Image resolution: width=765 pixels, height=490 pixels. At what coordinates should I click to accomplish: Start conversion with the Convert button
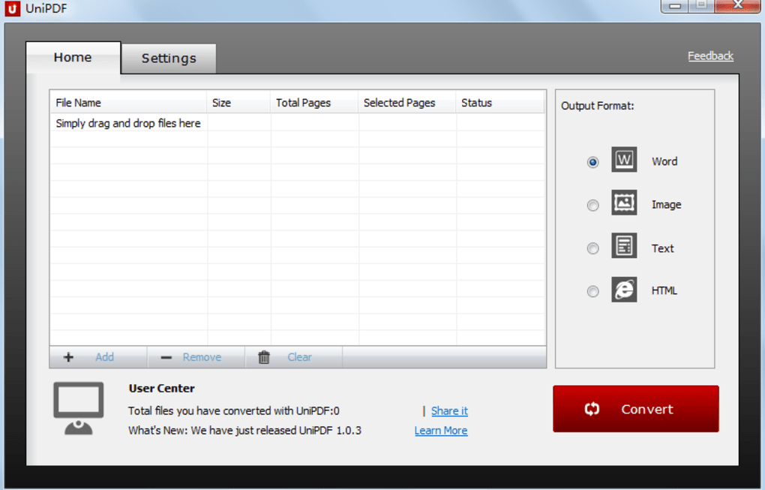click(636, 409)
